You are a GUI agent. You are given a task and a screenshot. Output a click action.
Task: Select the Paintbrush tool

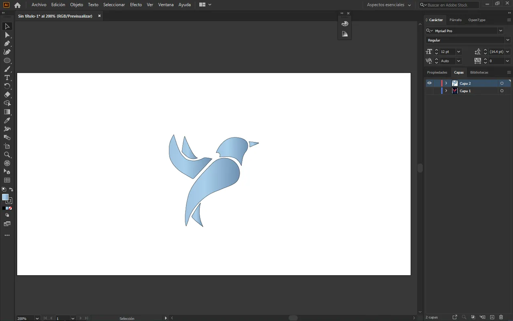click(x=7, y=69)
